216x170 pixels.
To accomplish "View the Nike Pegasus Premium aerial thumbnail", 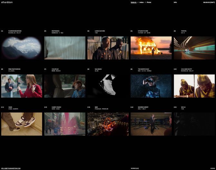I will click(108, 124).
